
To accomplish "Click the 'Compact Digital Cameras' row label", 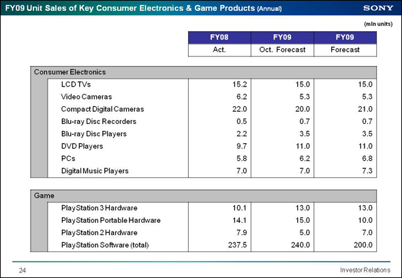I will (x=103, y=109).
